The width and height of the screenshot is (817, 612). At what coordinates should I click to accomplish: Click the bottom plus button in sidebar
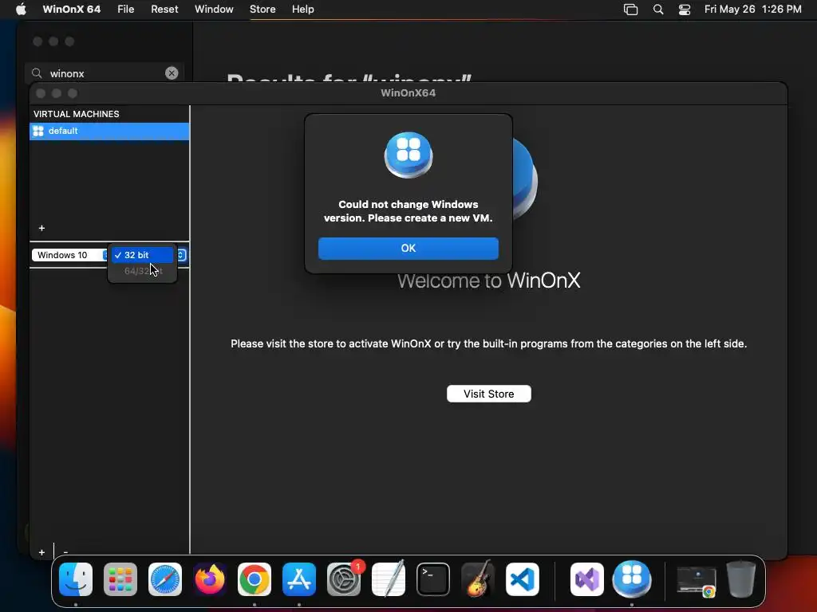(x=41, y=552)
